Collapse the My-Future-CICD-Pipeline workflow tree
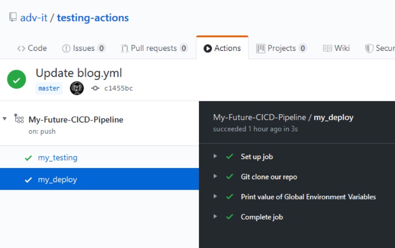The height and width of the screenshot is (248, 395). click(x=5, y=119)
